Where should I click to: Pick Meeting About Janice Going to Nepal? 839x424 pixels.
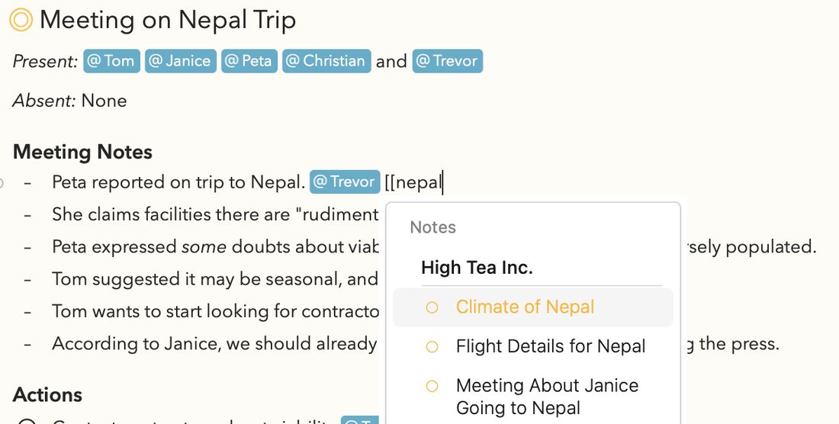coord(533,397)
